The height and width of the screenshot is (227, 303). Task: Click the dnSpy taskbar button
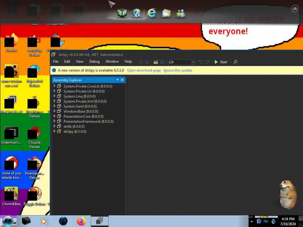99,221
